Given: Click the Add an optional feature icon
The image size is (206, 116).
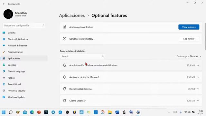Looking at the screenshot, I should click(64, 27).
